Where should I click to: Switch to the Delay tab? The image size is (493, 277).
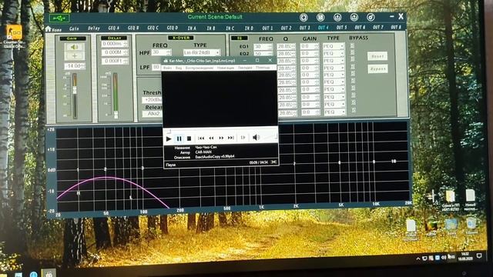point(94,28)
